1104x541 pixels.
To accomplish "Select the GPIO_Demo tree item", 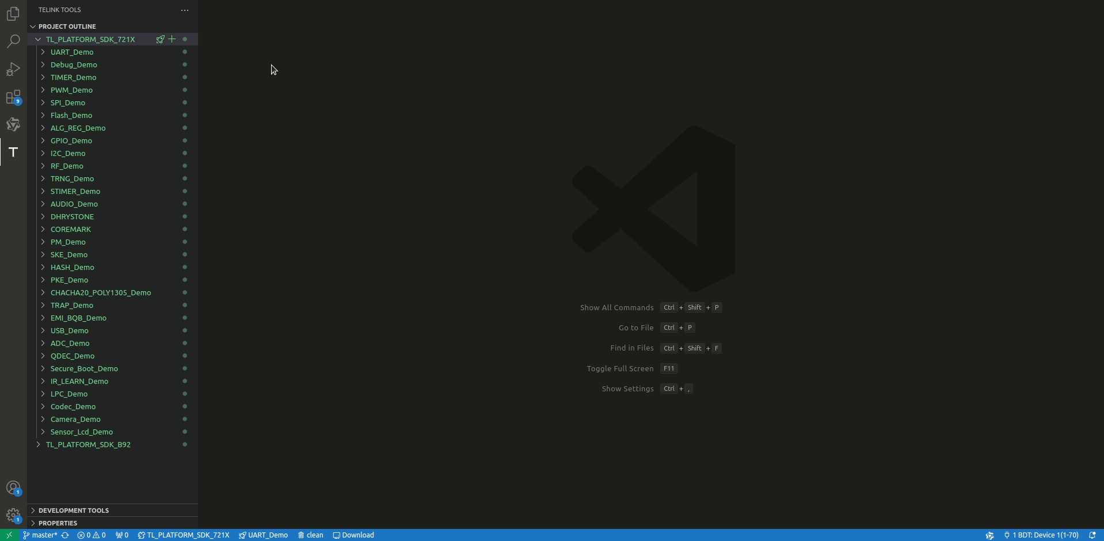I will [x=71, y=140].
